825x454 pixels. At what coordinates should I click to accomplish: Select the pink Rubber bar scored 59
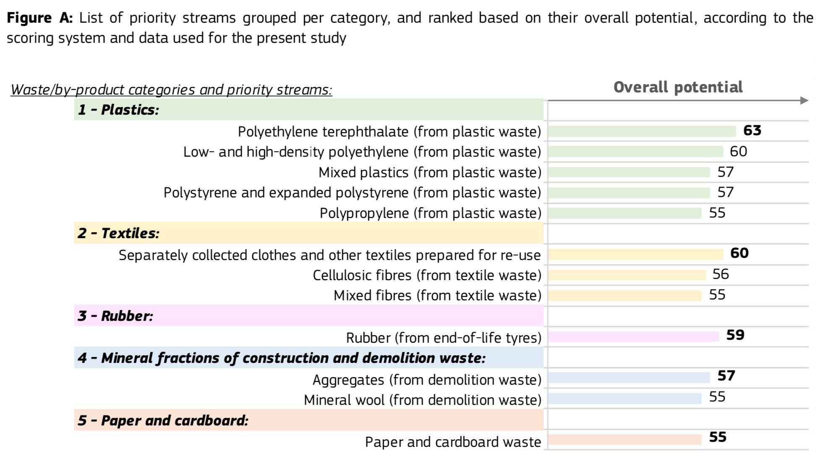pos(633,337)
